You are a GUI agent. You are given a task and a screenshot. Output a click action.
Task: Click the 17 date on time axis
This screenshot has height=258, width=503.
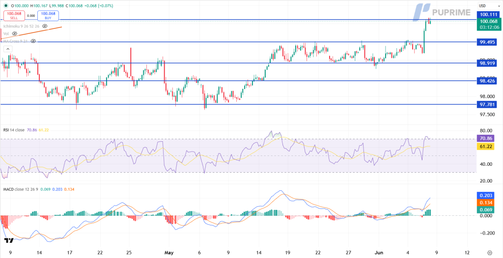pos(69,252)
